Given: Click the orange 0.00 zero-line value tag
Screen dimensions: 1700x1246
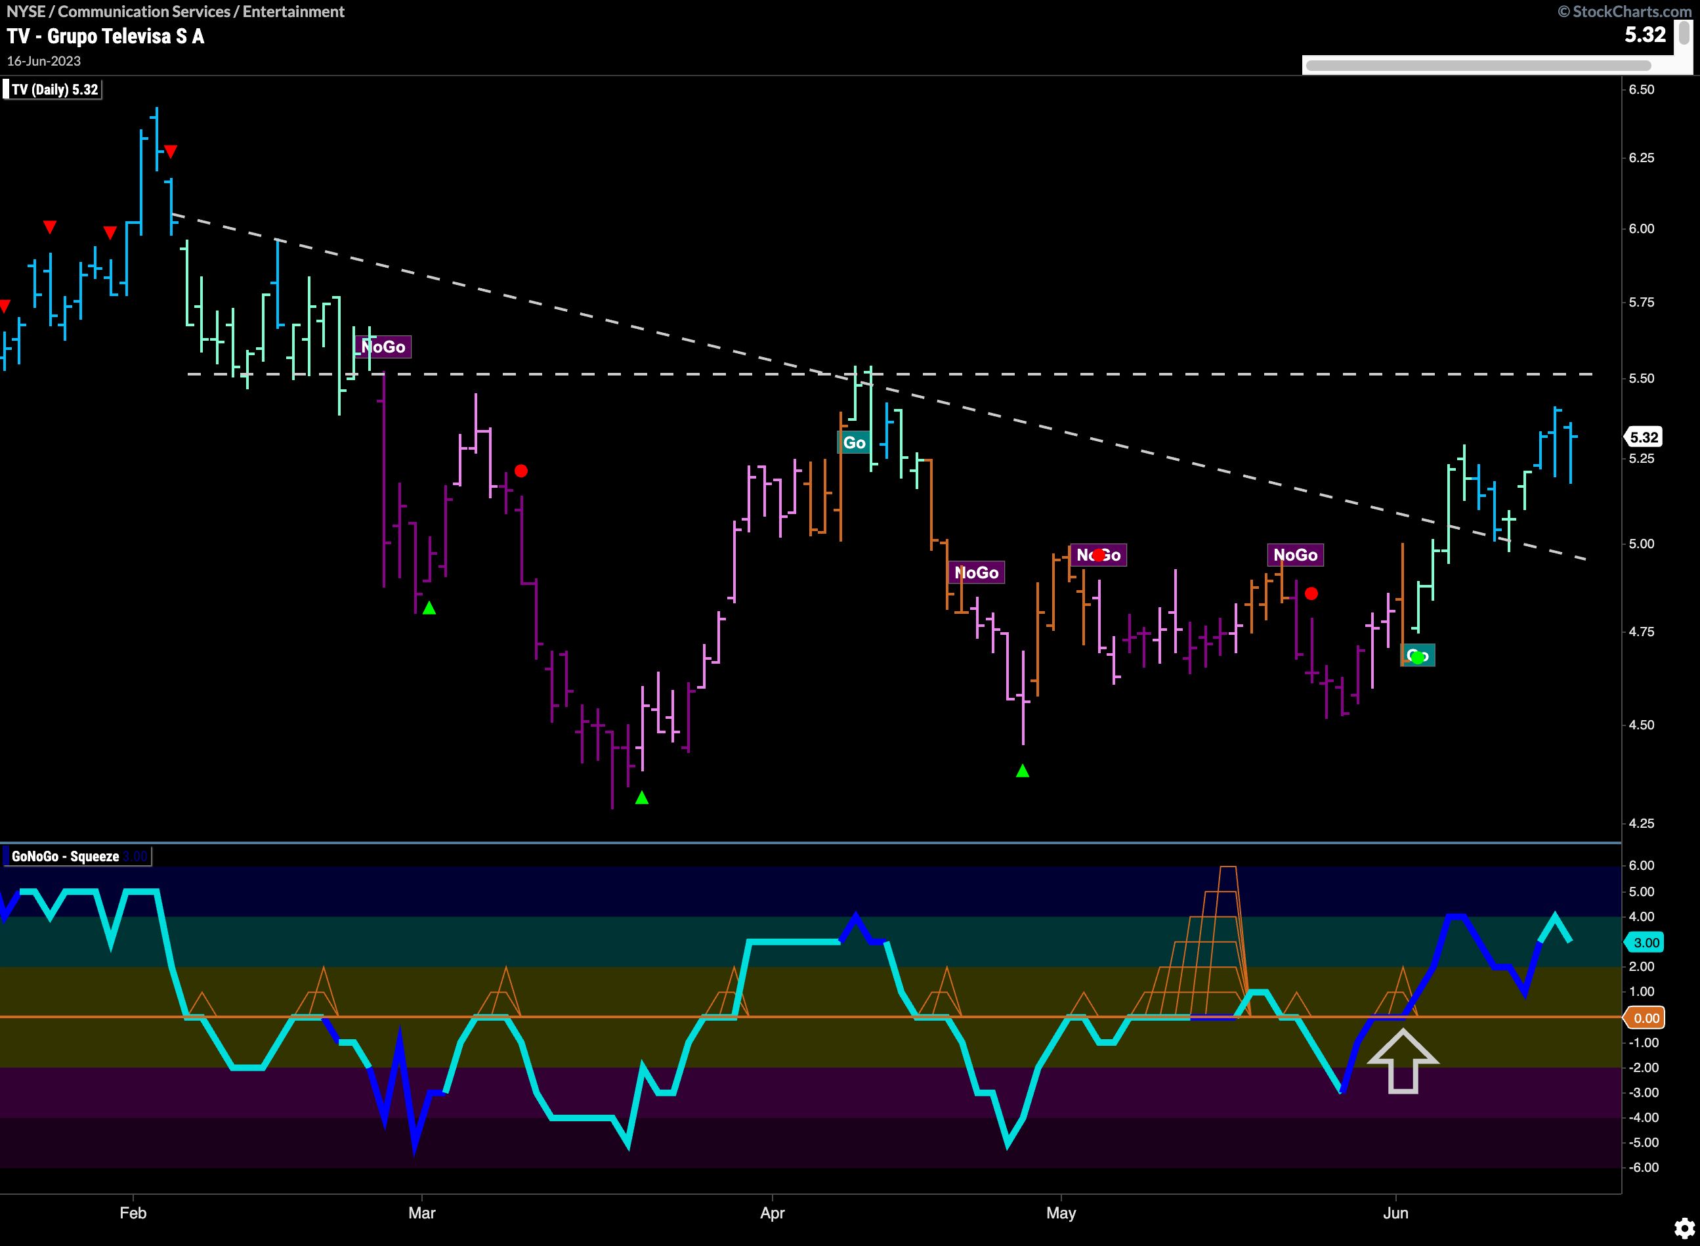Looking at the screenshot, I should 1644,1018.
